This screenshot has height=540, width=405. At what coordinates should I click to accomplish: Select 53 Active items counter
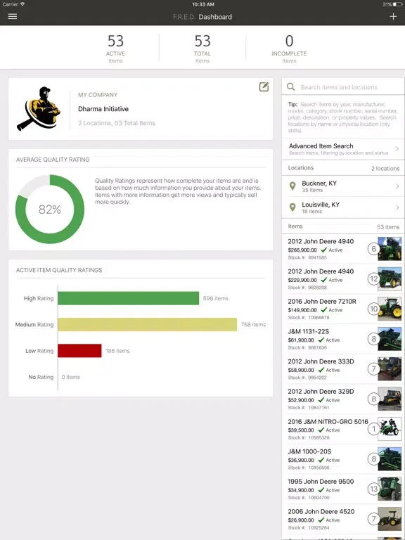pos(115,49)
